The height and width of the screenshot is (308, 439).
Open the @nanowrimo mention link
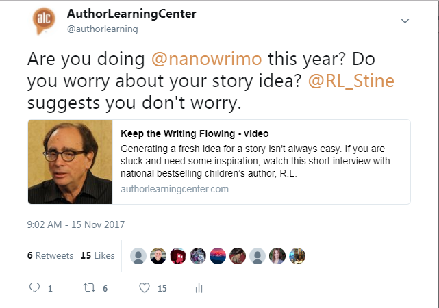pos(206,58)
